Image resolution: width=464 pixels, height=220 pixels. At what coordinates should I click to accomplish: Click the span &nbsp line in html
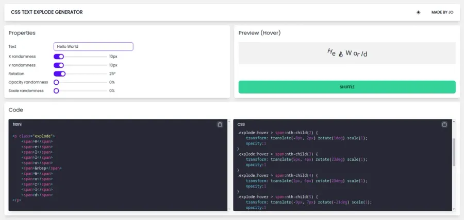click(41, 169)
